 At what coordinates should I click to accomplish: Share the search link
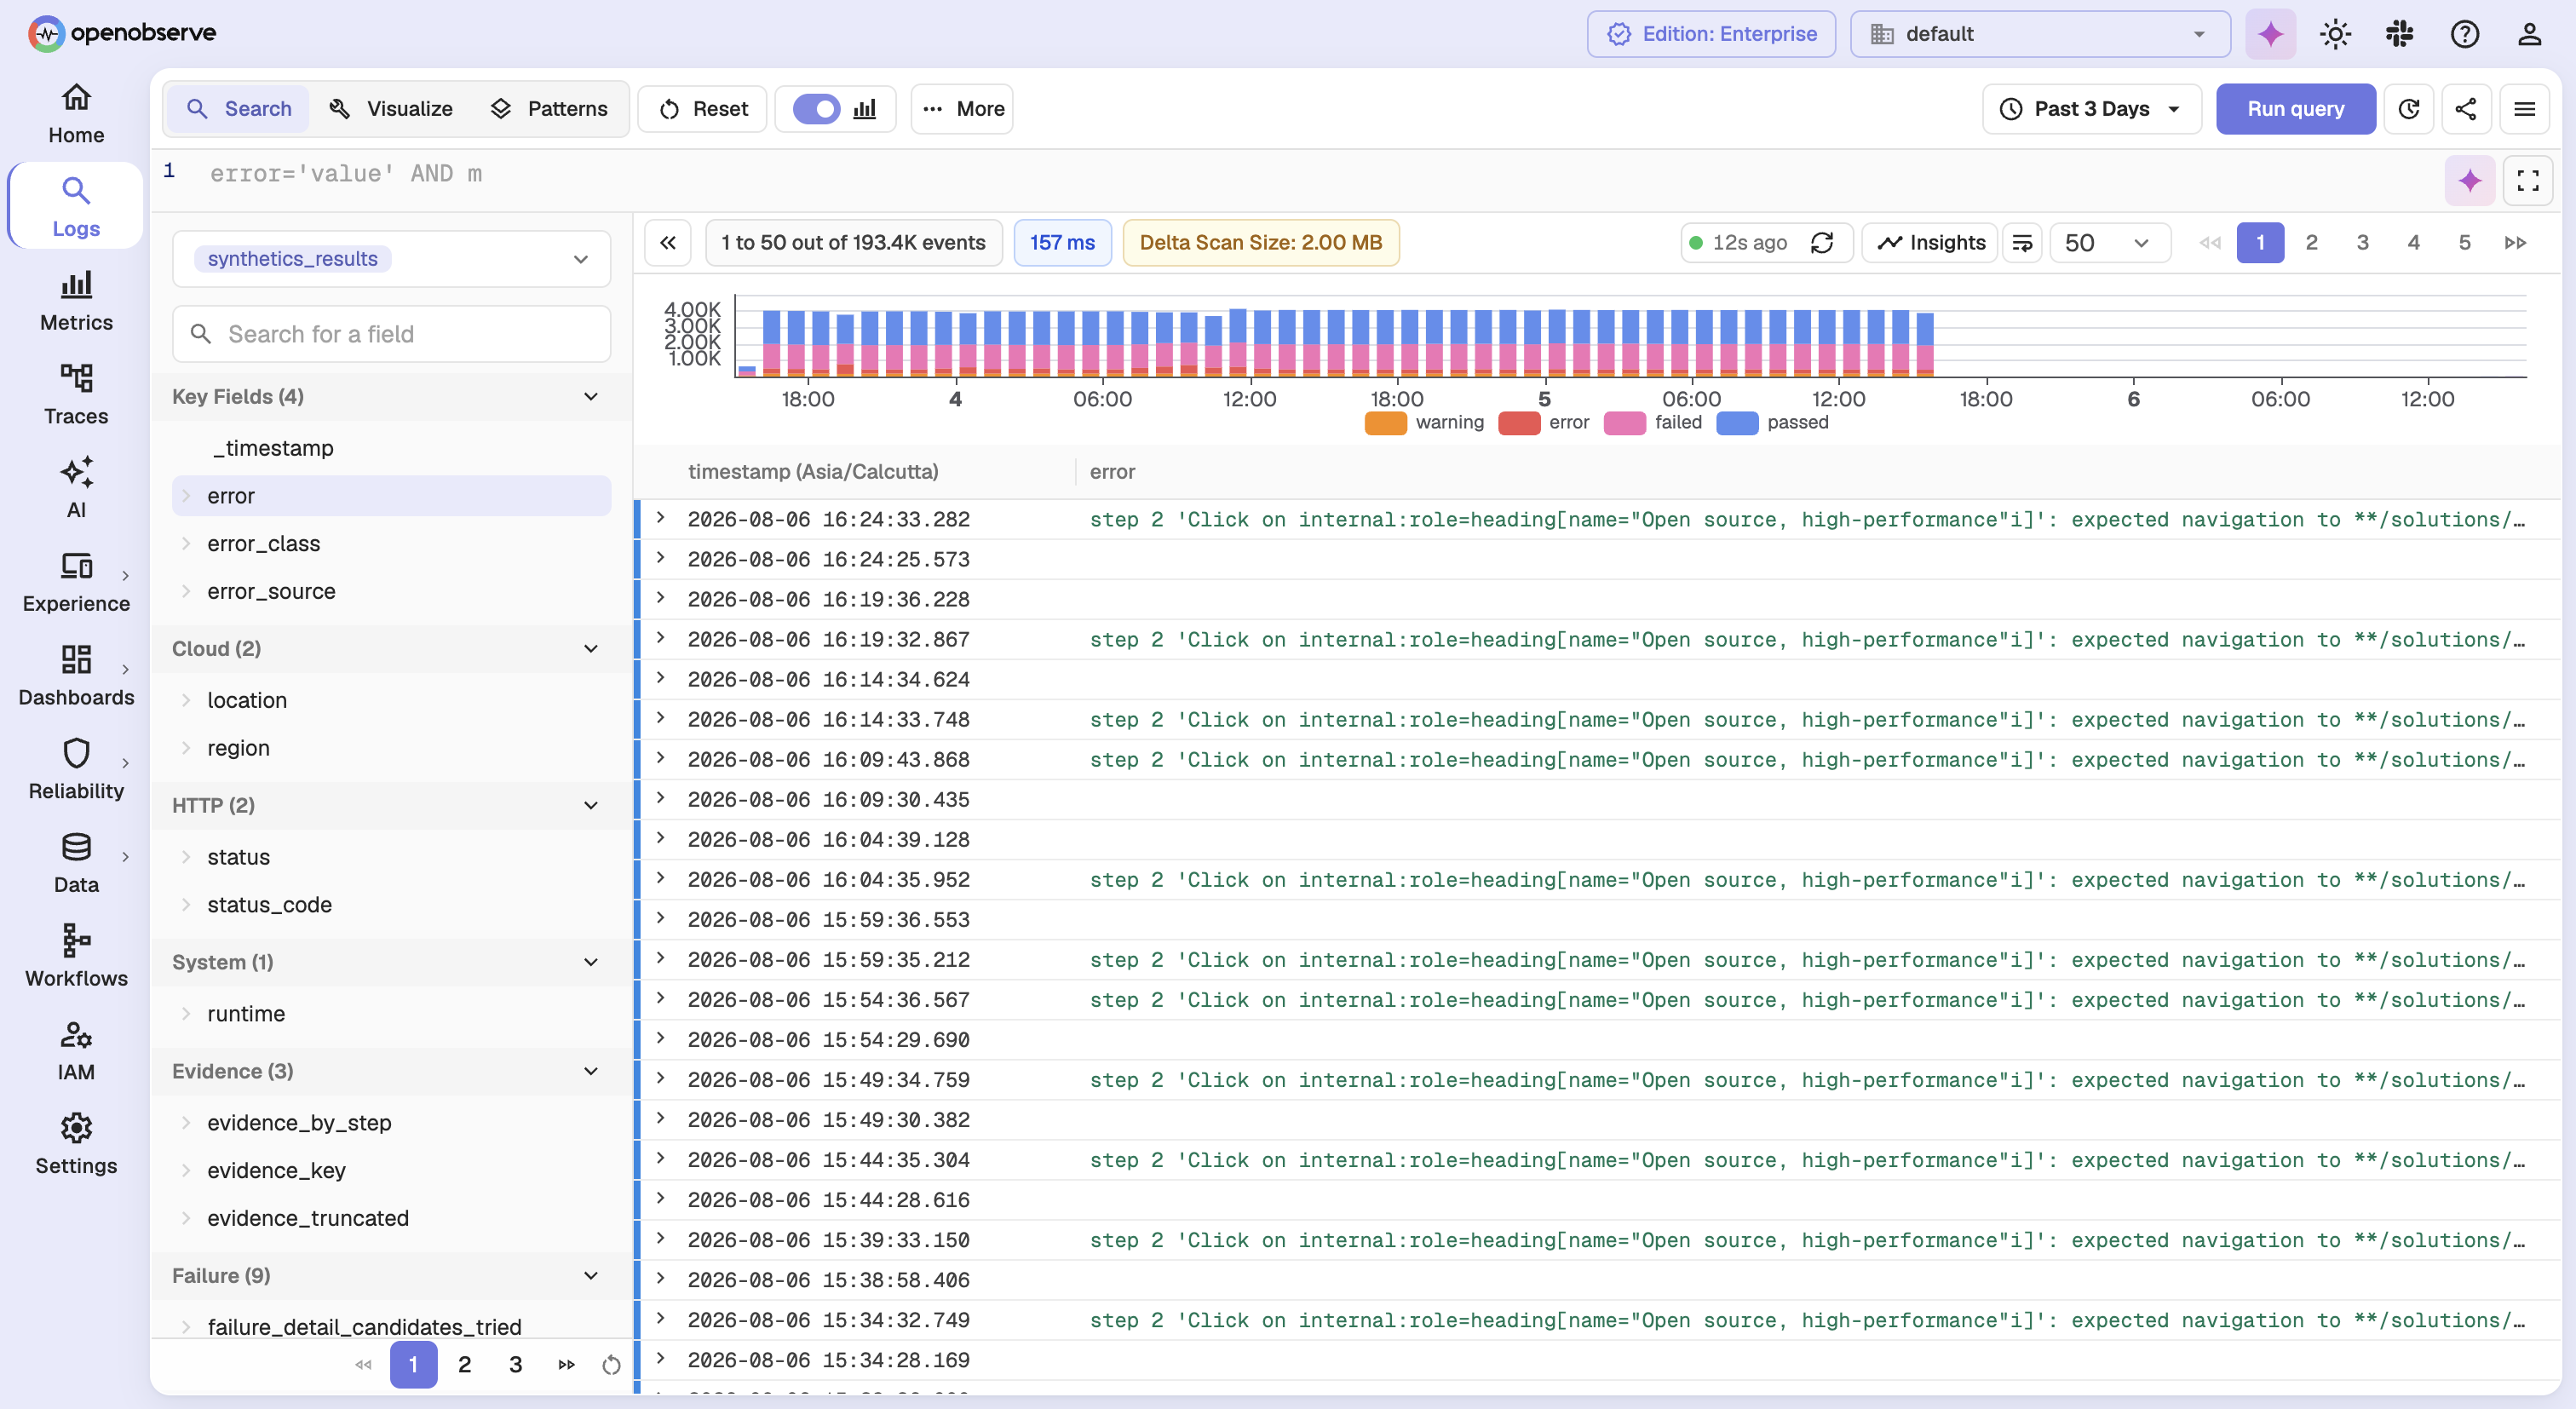tap(2466, 109)
